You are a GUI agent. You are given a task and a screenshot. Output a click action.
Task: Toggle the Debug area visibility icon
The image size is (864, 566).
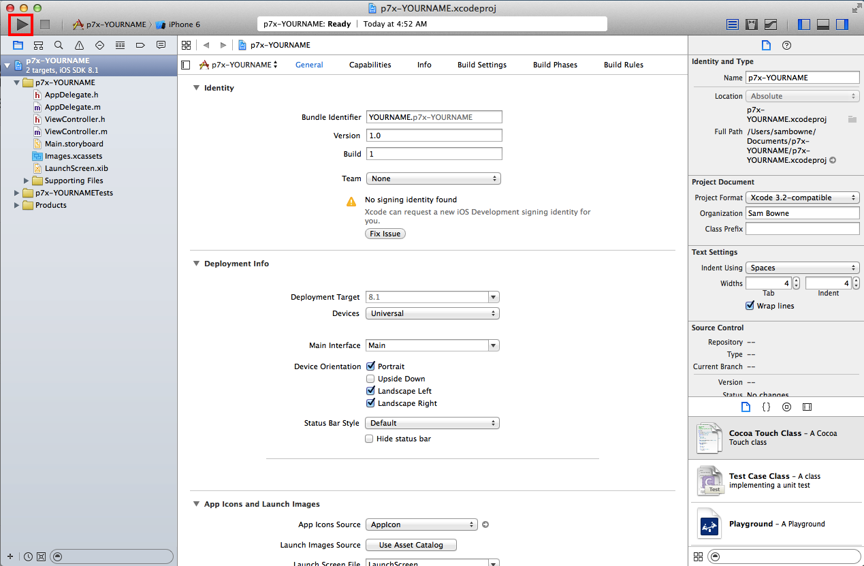pos(823,25)
